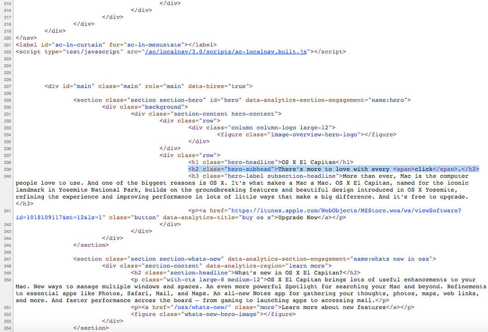Click the div class="background" tag
The height and width of the screenshot is (332, 488).
(144, 107)
